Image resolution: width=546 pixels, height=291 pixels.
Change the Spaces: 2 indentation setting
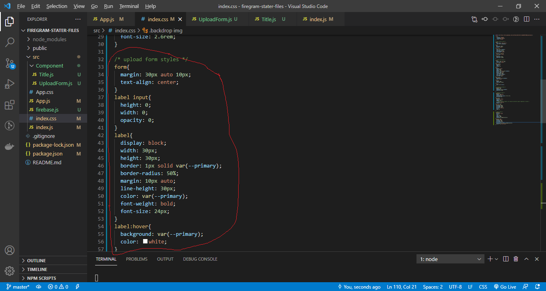point(432,287)
